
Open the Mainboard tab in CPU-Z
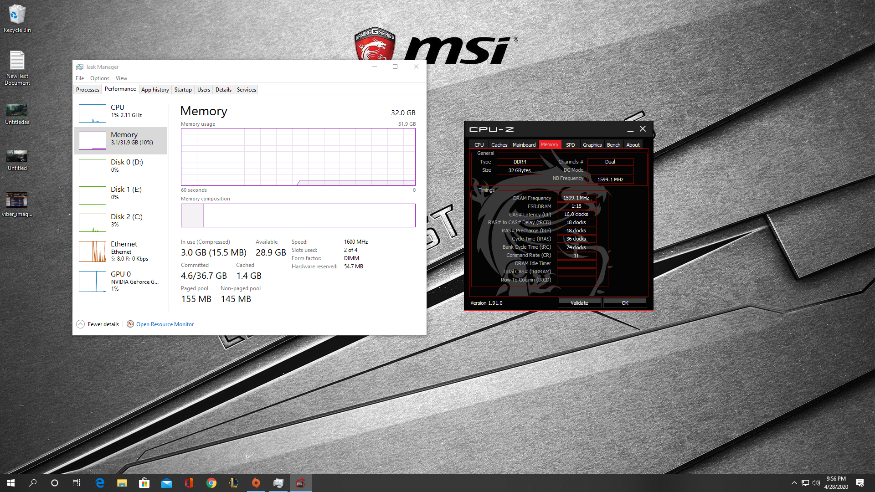pos(524,145)
